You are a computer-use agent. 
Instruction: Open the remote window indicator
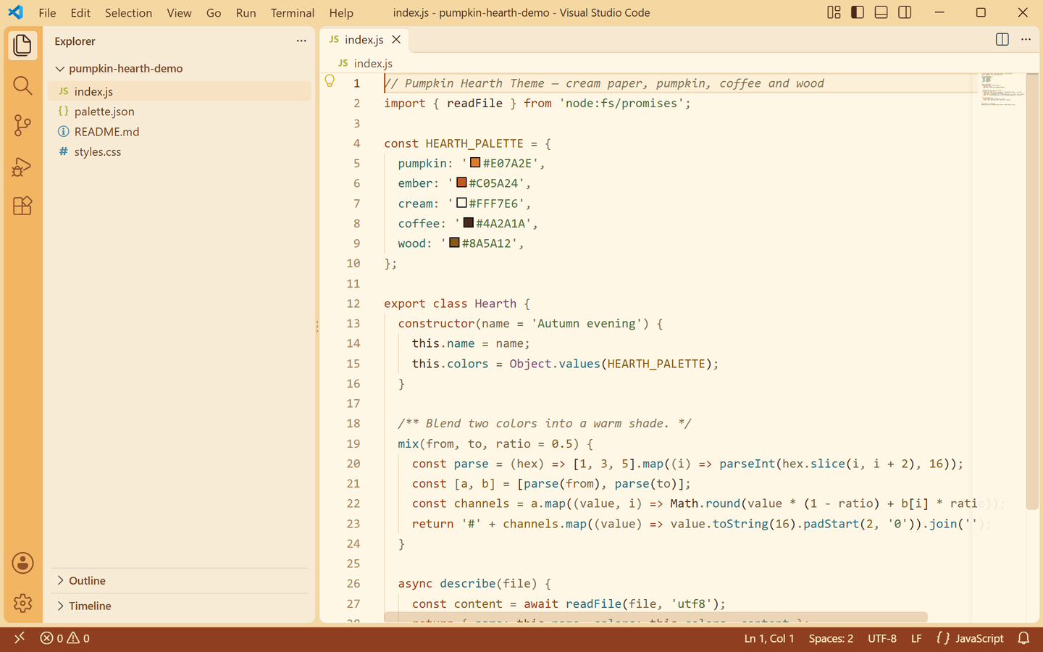[20, 638]
